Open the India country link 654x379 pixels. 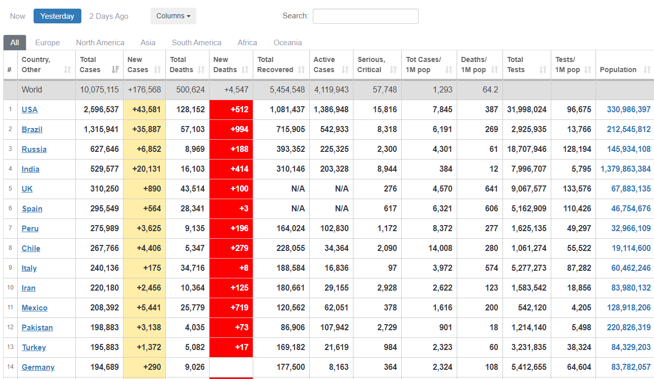tap(31, 169)
